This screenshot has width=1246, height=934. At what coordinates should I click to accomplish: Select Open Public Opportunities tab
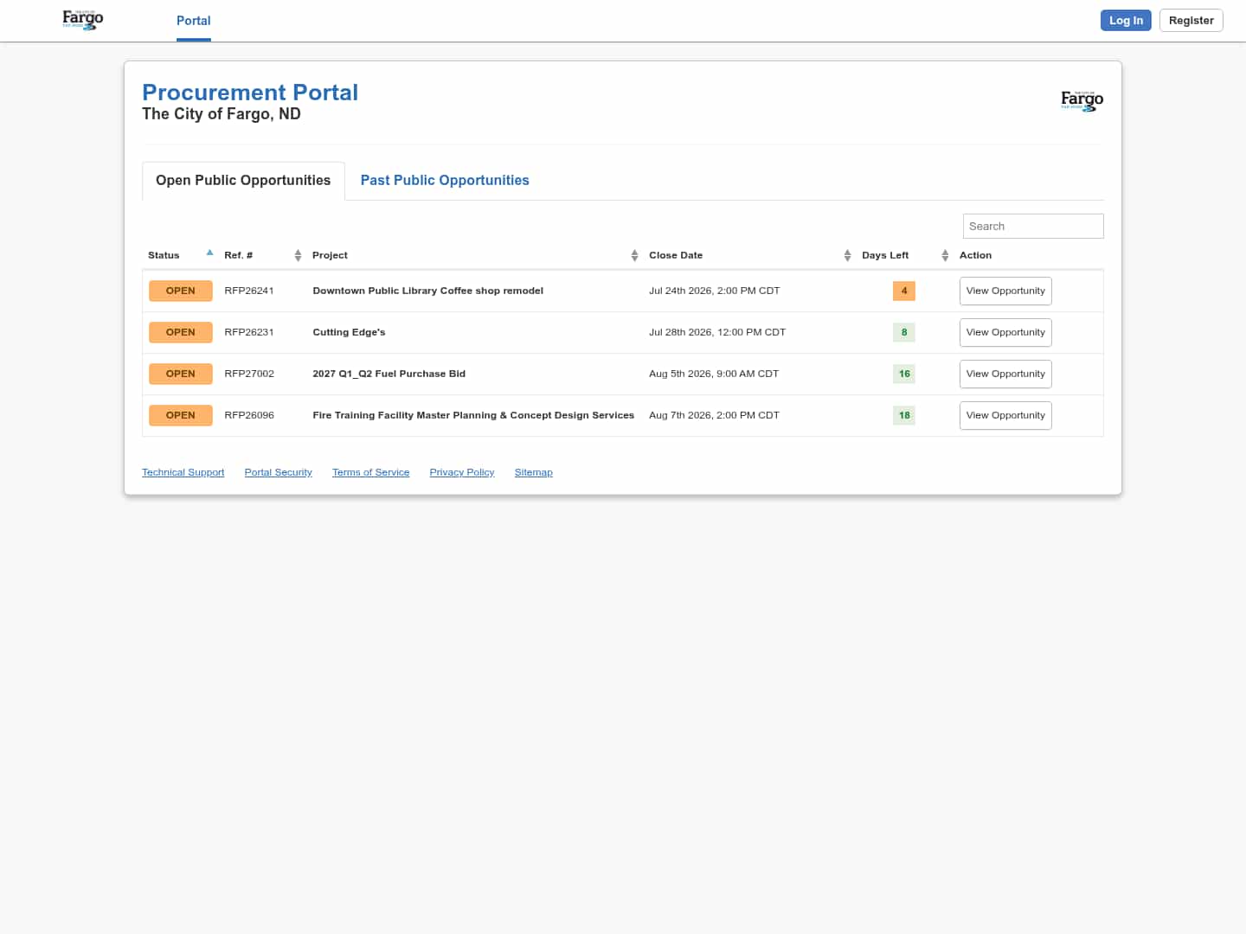[x=243, y=180]
